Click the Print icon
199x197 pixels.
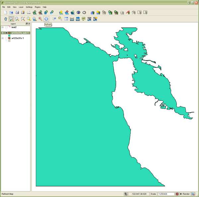coord(29,12)
